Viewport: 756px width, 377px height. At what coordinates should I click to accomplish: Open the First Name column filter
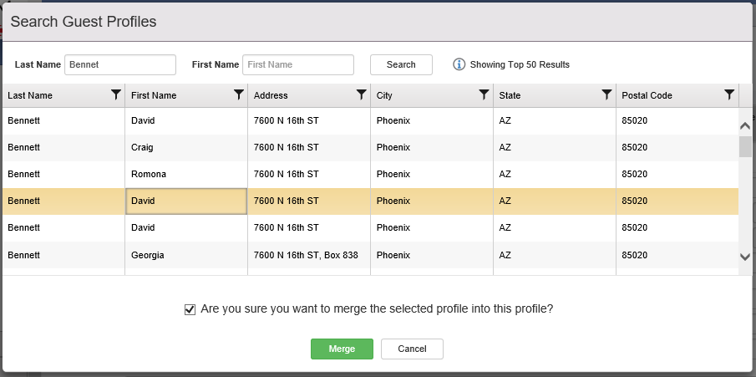tap(239, 94)
